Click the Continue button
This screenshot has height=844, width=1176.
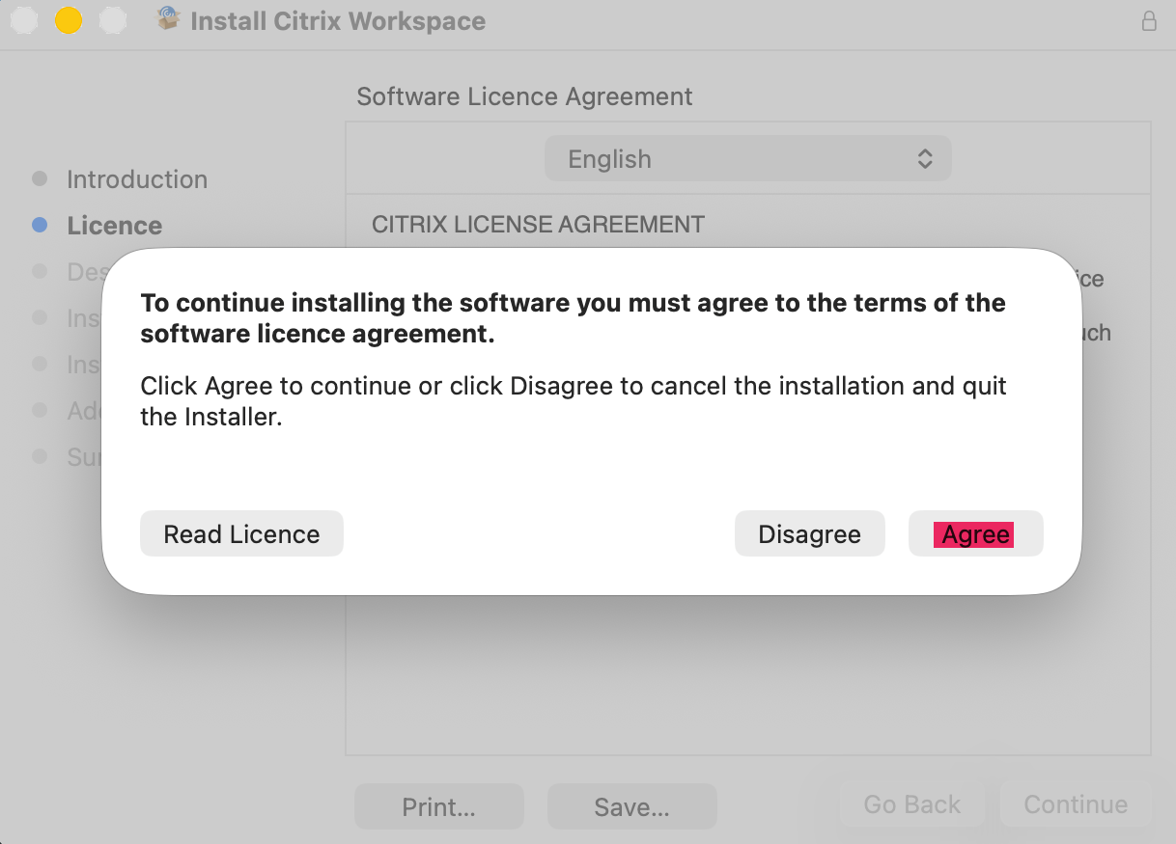[x=1075, y=804]
